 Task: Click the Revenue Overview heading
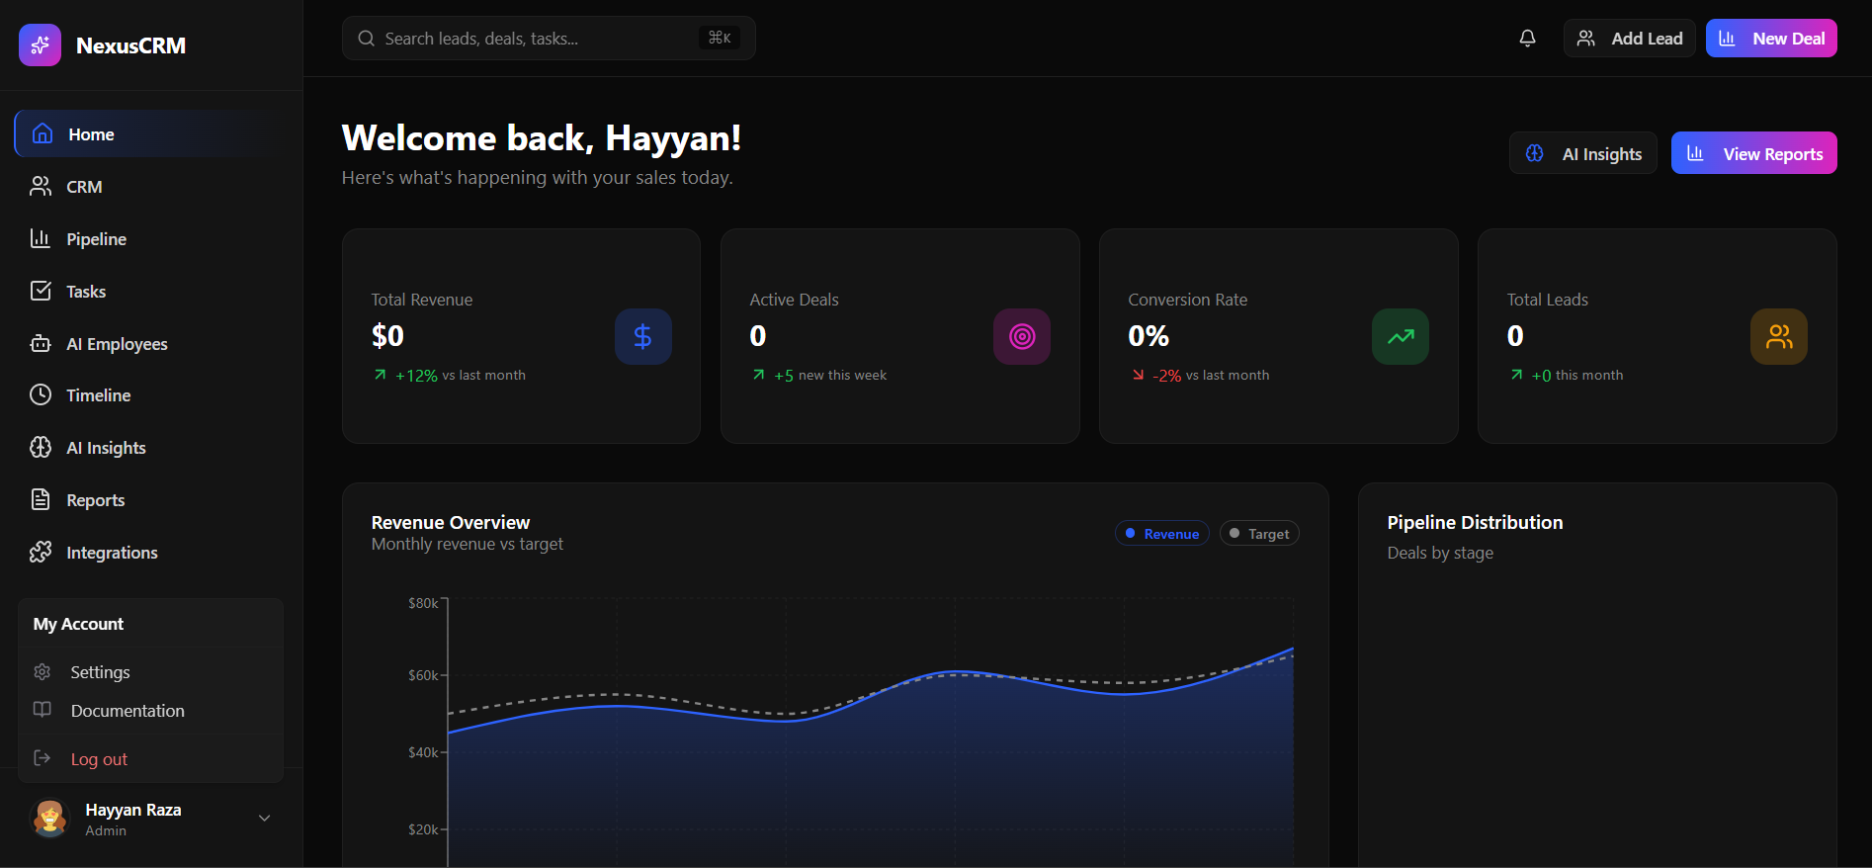click(451, 522)
